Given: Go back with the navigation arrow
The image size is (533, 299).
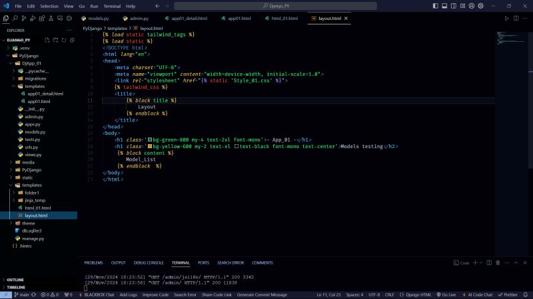Looking at the screenshot, I should [x=157, y=6].
